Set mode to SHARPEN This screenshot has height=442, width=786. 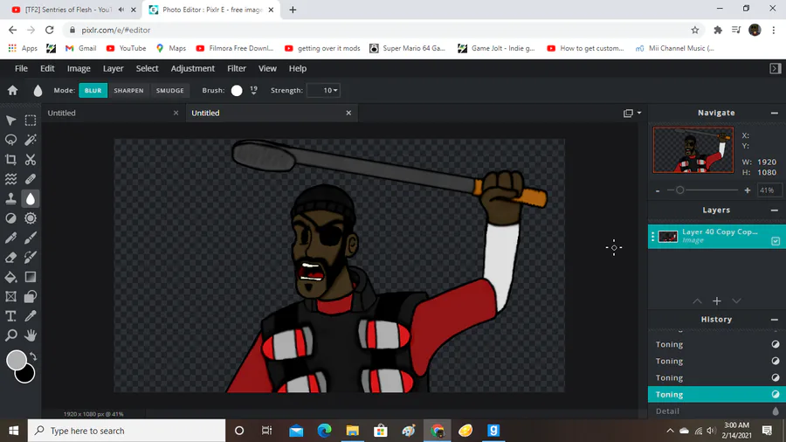pos(128,90)
